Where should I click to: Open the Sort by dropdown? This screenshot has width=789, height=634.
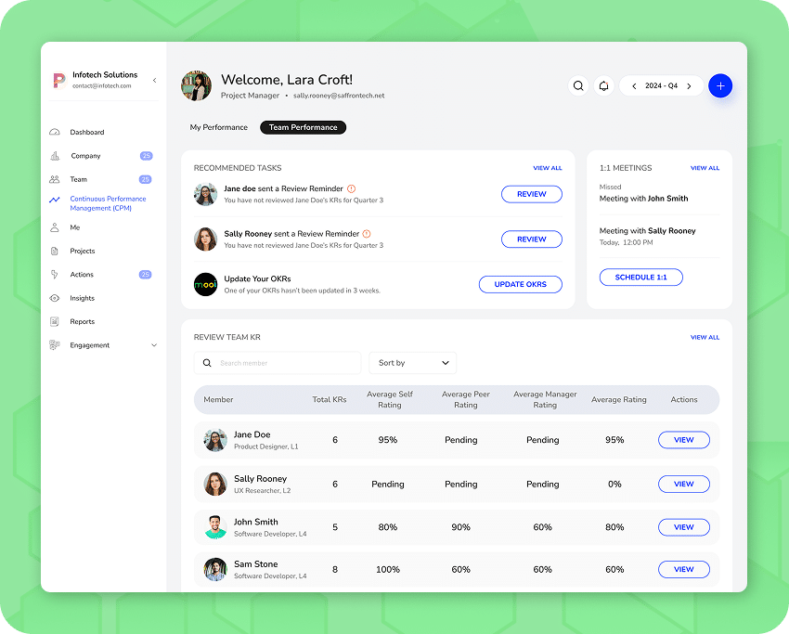[412, 363]
